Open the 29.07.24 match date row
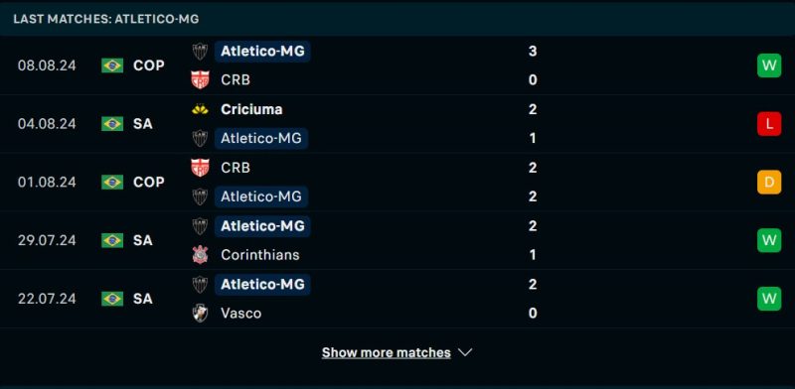The image size is (795, 389). (x=397, y=240)
